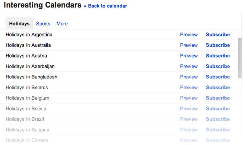This screenshot has width=243, height=145.
Task: Subscribe to Holidays in Belgium
Action: 218,98
